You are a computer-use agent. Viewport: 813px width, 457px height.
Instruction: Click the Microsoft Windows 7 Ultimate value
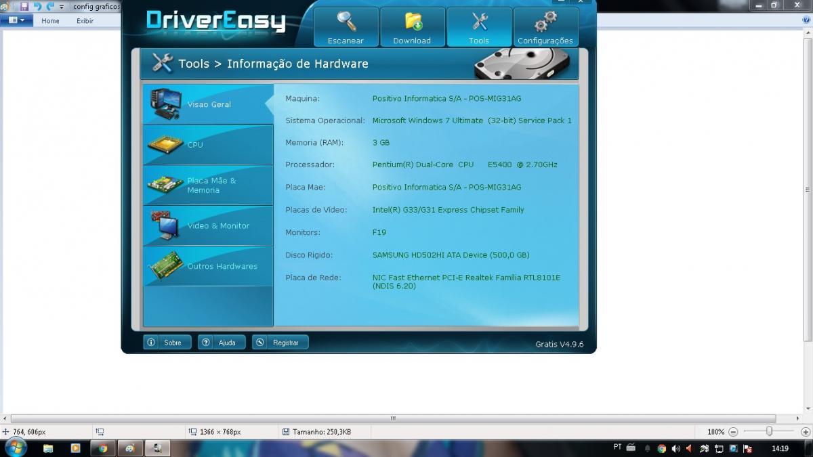coord(472,121)
